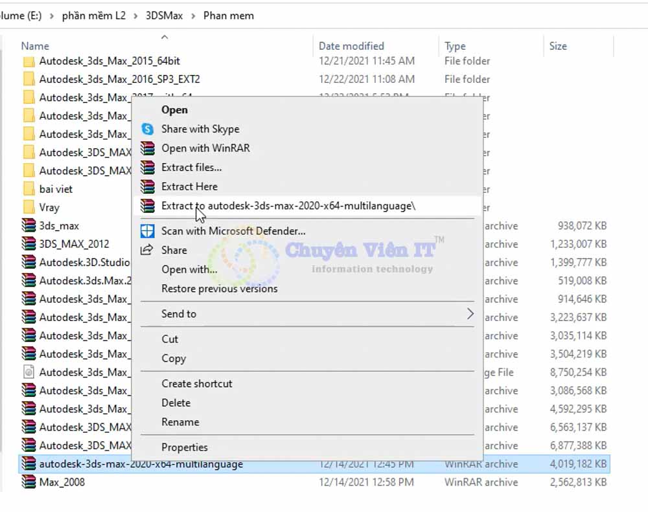Select Extract to autodesk-3ds-max-2020-x64-multilanguage

(288, 206)
